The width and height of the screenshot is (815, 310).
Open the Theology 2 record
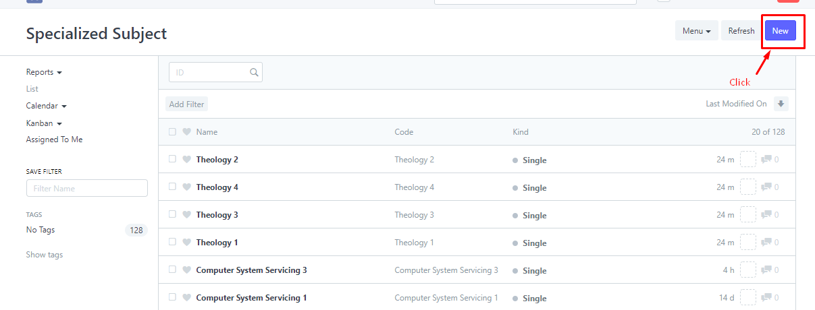click(217, 160)
